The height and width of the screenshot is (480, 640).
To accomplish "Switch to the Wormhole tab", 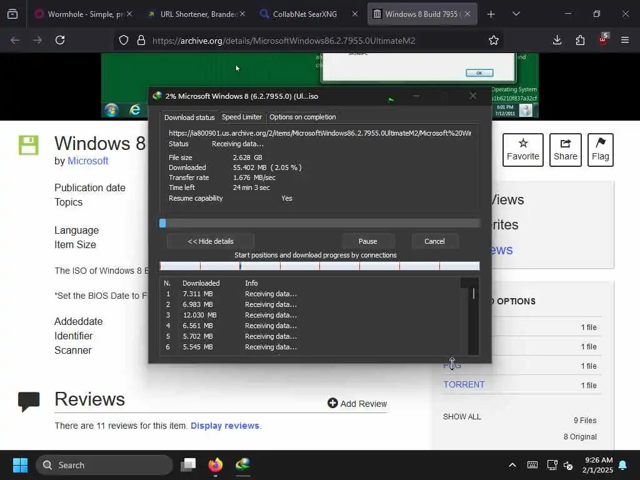I will pyautogui.click(x=84, y=14).
